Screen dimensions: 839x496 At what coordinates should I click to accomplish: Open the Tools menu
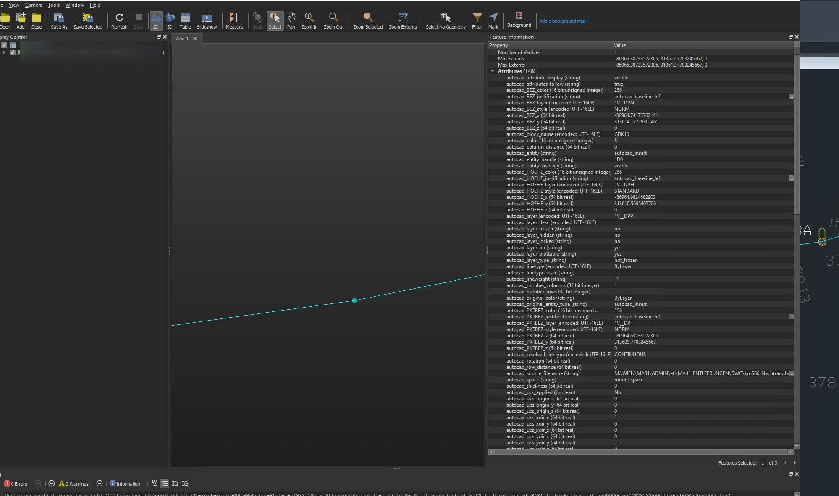click(54, 5)
